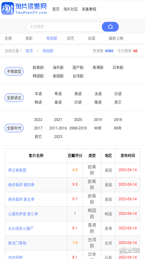
Task: Open 大头绿衣斗僵尸 title link
Action: [21, 228]
